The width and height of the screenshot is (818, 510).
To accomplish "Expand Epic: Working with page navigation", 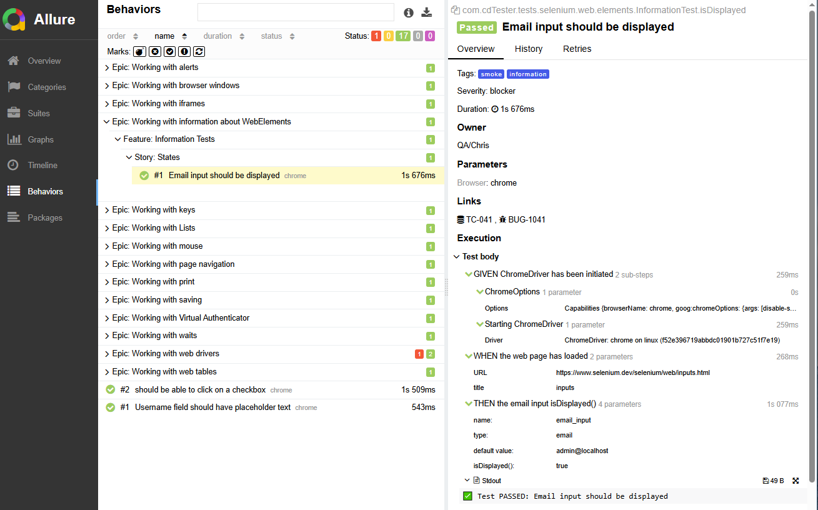I will point(271,264).
